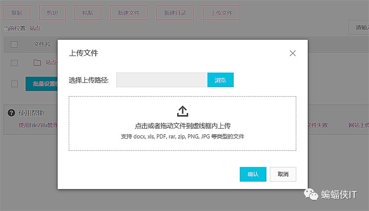
Task: Check the box for the 站点 folder row
Action: (x=14, y=63)
